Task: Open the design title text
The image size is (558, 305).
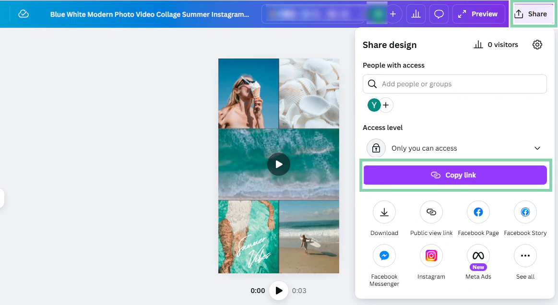Action: 150,14
